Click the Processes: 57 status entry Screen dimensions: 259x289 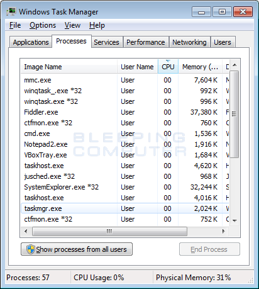(x=28, y=278)
